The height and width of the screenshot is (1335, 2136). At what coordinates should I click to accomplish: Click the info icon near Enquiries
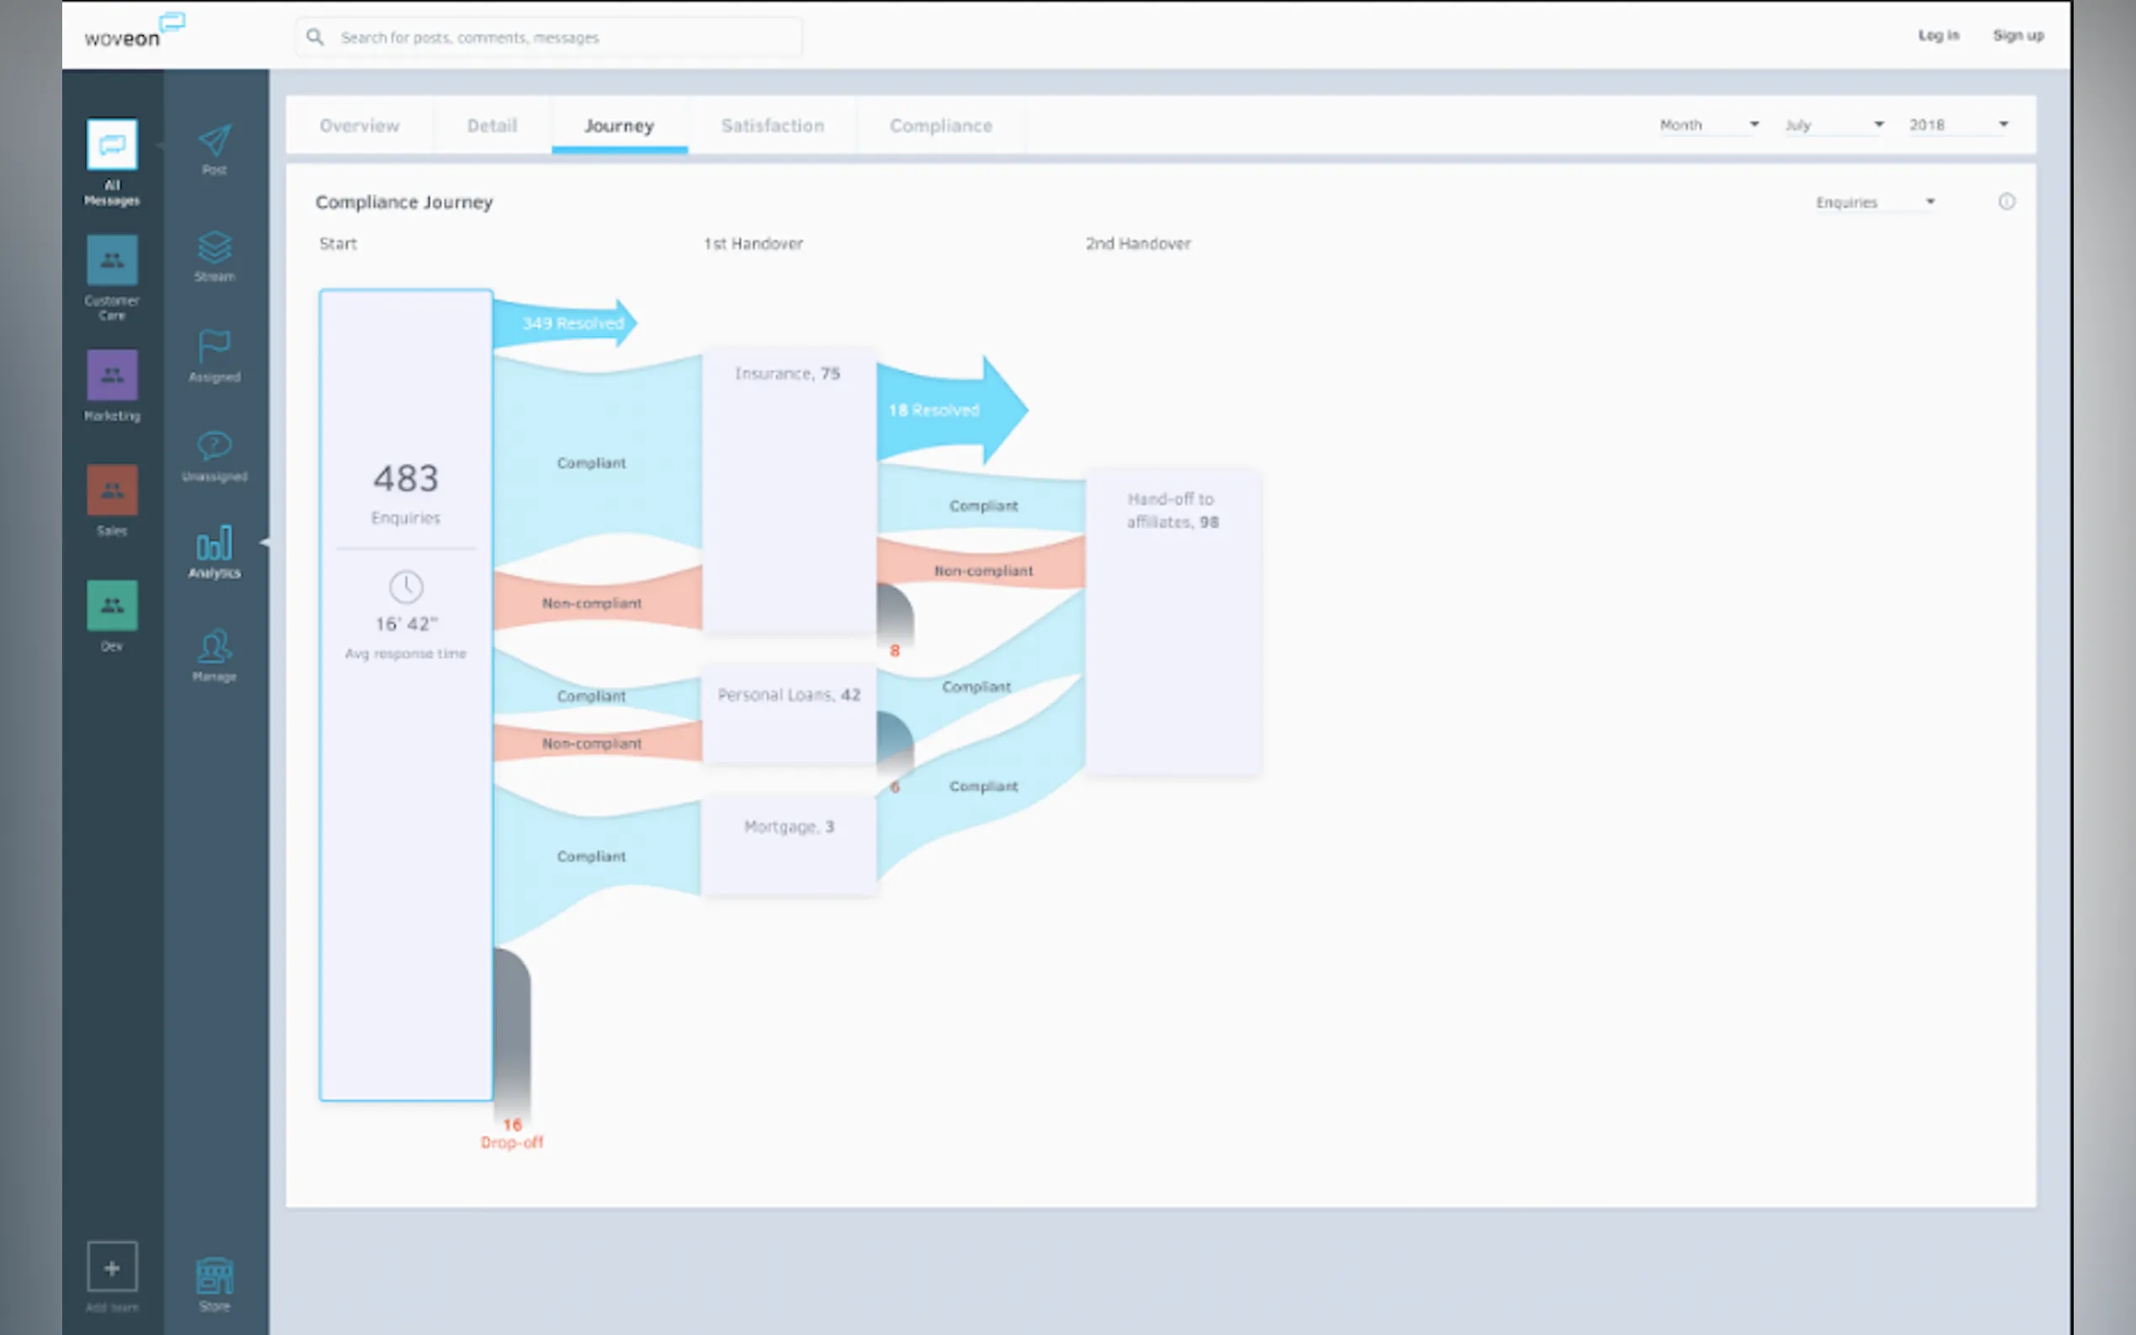[2006, 203]
